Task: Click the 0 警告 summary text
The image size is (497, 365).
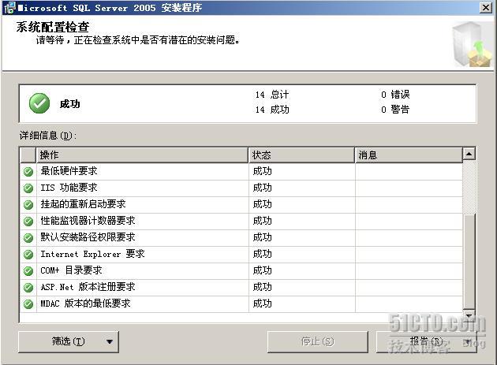Action: coord(395,110)
